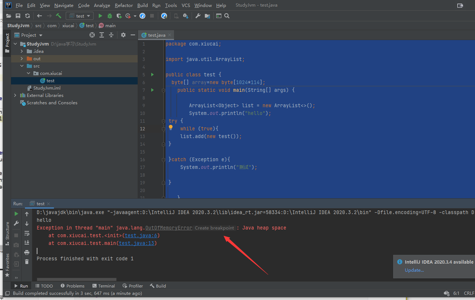The image size is (475, 300).
Task: Click Expand All icon in Project panel
Action: [102, 35]
